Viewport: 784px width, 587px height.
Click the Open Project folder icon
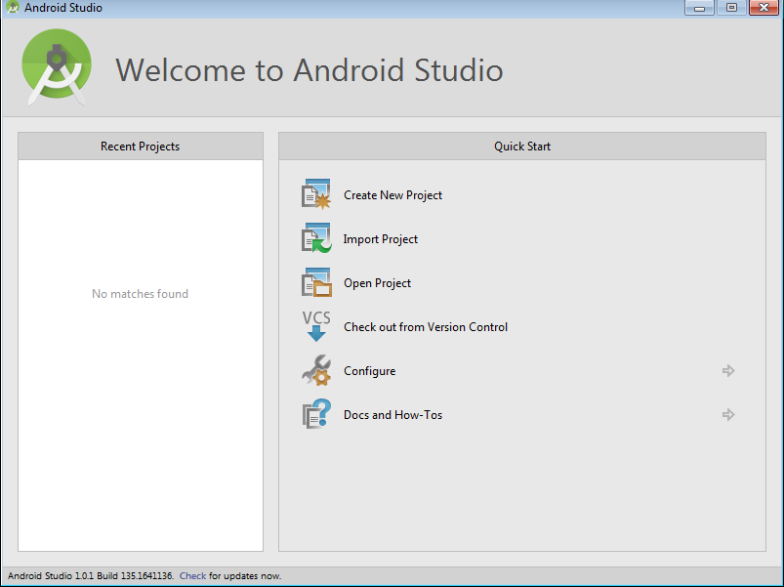coord(316,282)
